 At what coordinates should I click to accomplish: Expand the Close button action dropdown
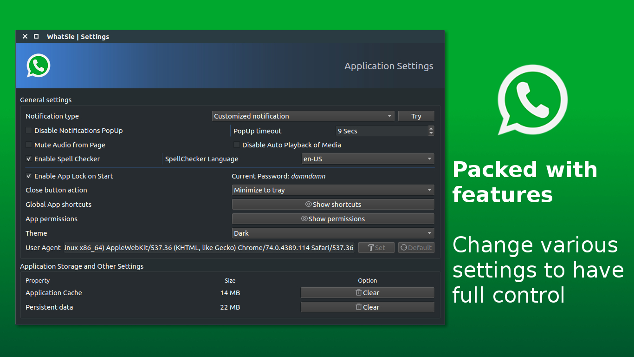[333, 190]
